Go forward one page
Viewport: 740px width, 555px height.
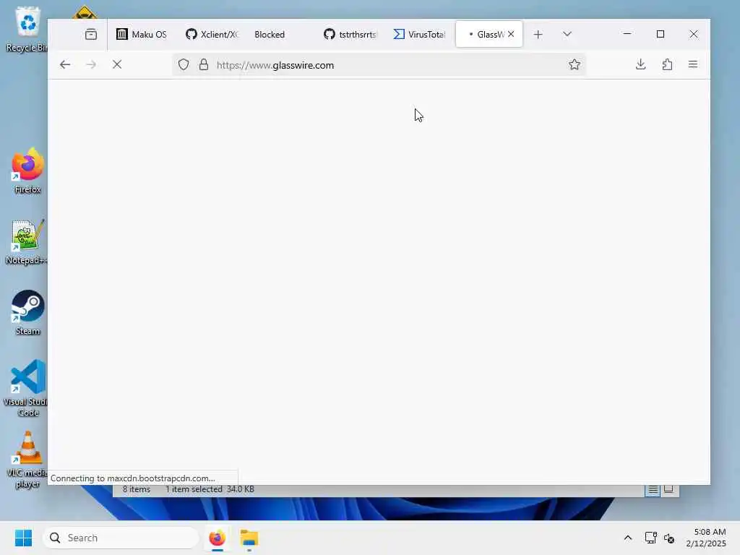coord(91,64)
